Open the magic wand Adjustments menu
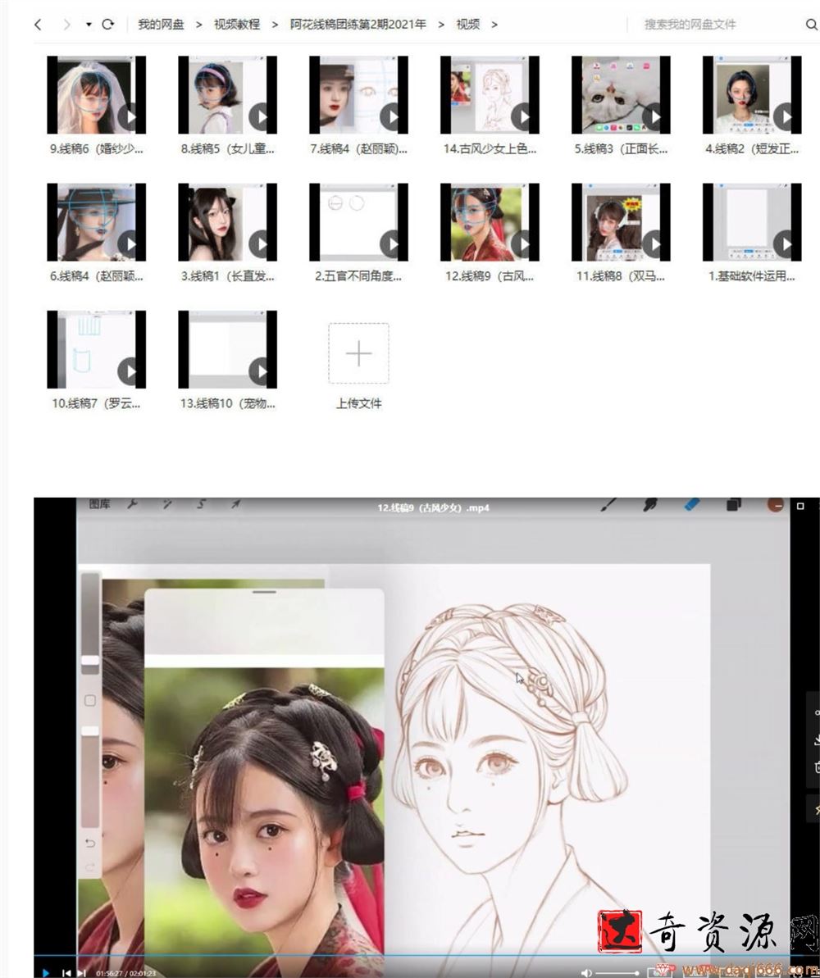The width and height of the screenshot is (820, 978). tap(167, 504)
